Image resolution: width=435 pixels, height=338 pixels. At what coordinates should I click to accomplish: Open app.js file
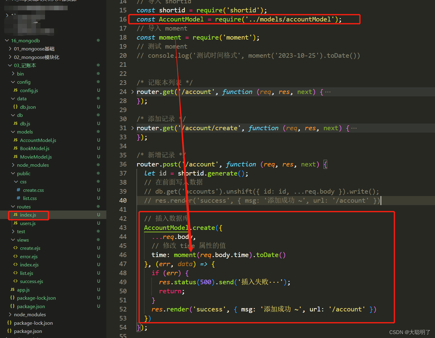[23, 290]
